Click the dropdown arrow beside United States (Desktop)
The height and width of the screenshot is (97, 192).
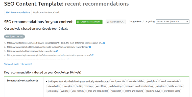187,22
